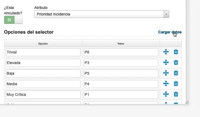Click the dialog resize grip corner
Image resolution: width=200 pixels, height=117 pixels.
tap(187, 102)
